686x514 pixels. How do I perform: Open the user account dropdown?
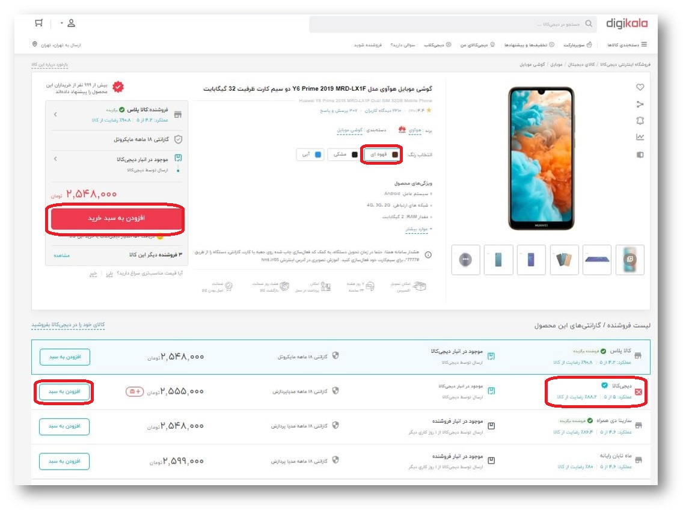(x=69, y=23)
